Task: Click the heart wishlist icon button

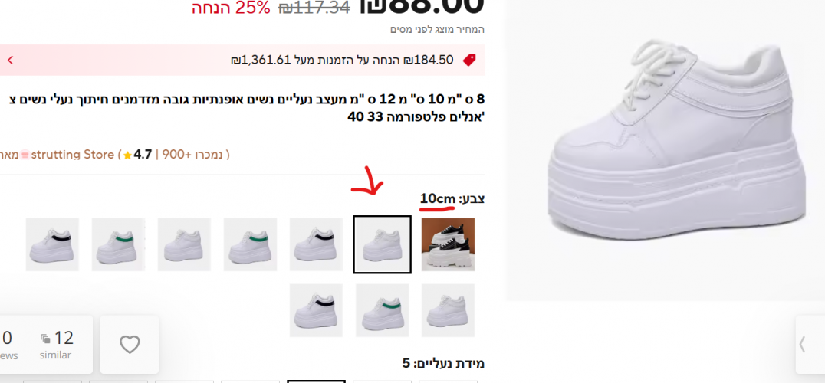Action: [x=130, y=345]
